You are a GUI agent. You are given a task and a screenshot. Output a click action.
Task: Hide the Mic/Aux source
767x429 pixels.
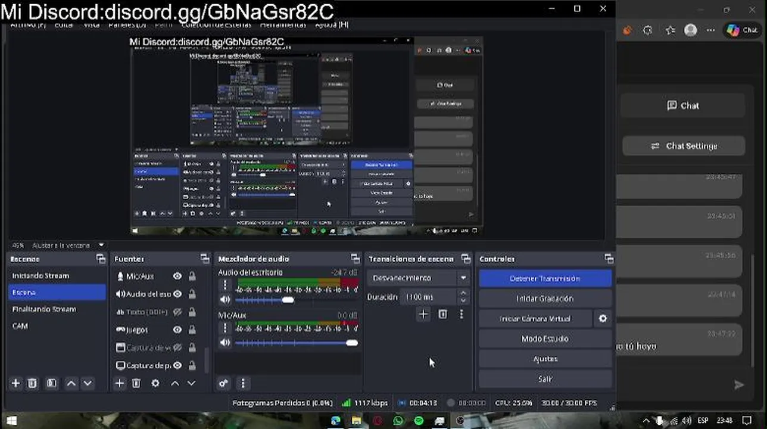click(177, 276)
